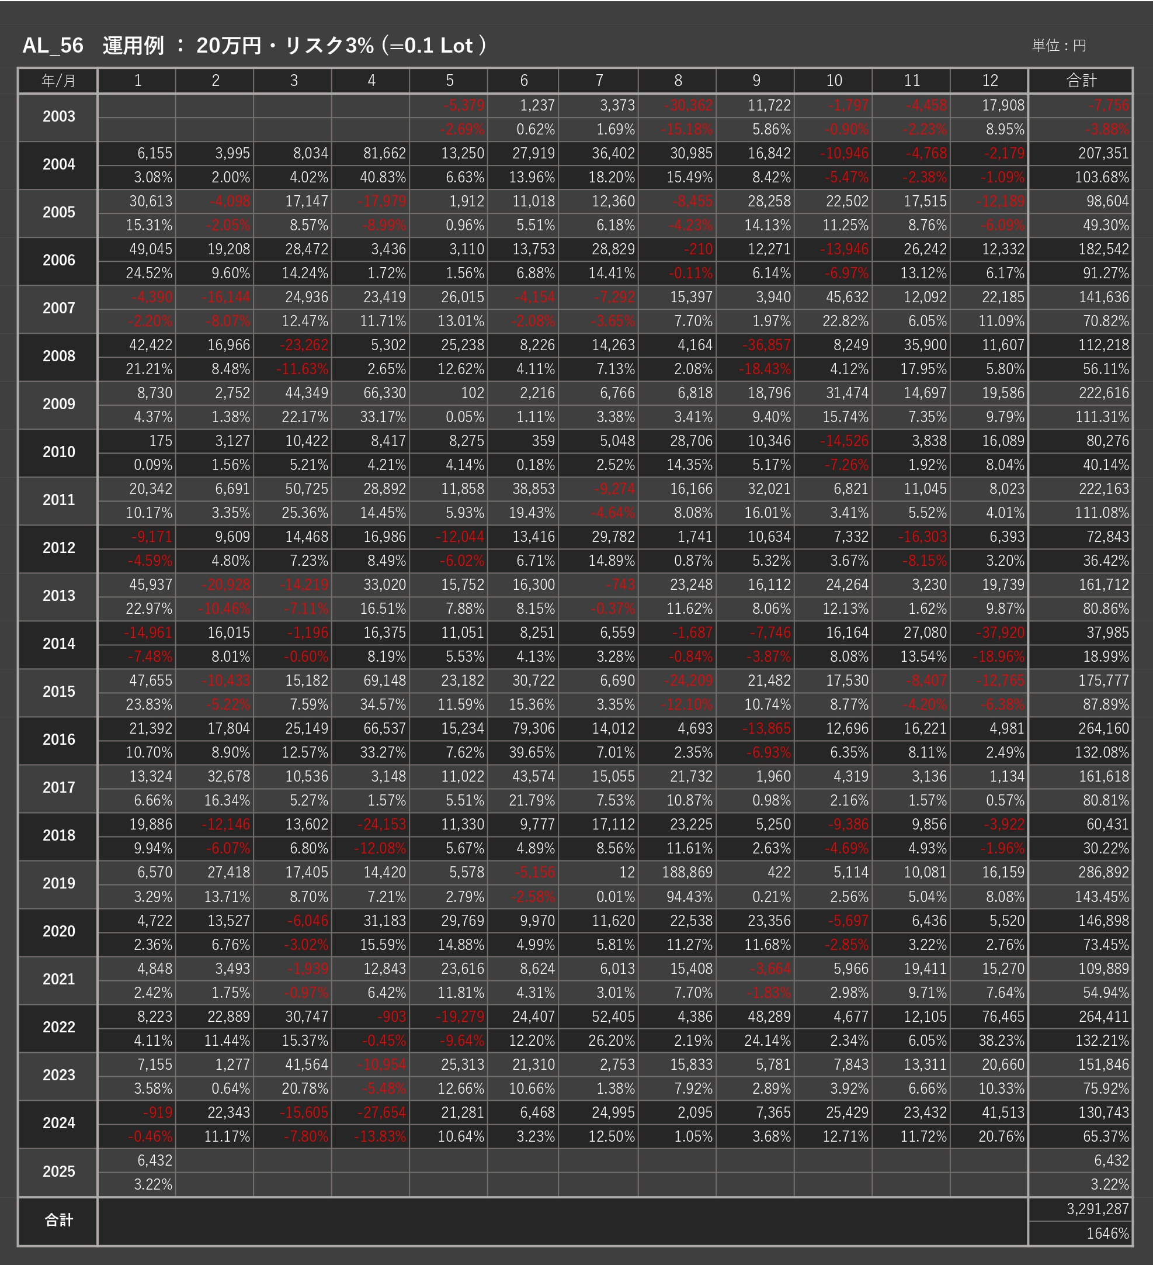The image size is (1153, 1265).
Task: Select the 単位:円 unit label
Action: click(1058, 46)
